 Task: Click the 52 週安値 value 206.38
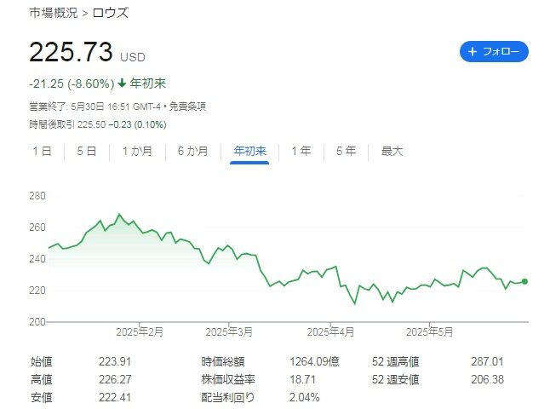487,379
